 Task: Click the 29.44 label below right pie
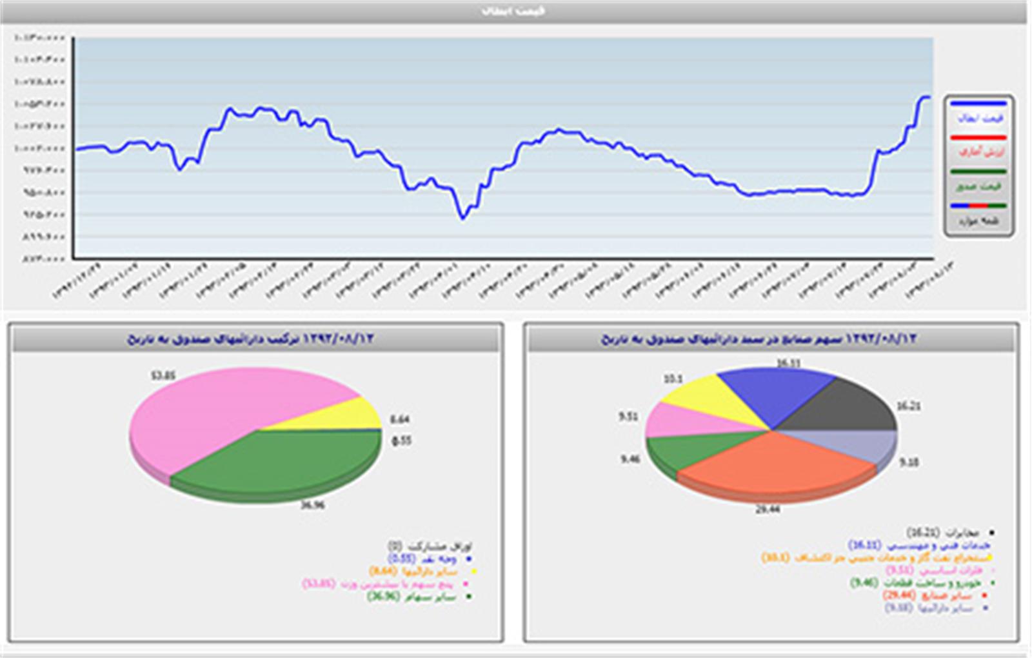tap(768, 509)
